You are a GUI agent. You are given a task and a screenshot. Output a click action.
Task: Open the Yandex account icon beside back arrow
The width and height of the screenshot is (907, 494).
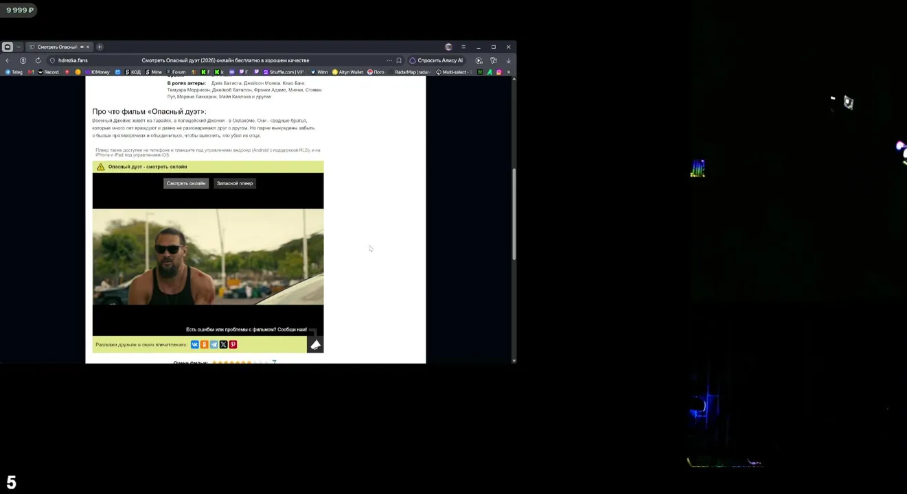tap(23, 60)
